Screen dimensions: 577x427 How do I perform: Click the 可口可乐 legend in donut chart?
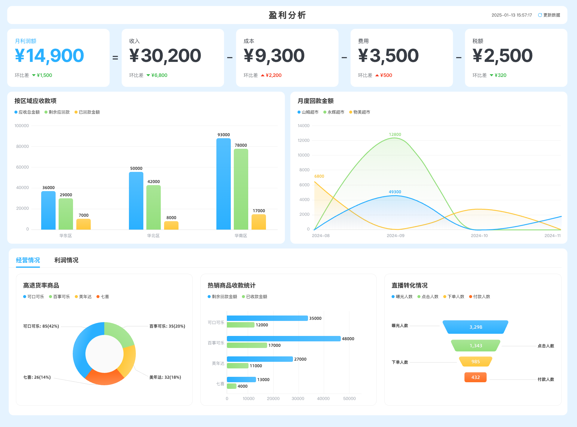(34, 297)
